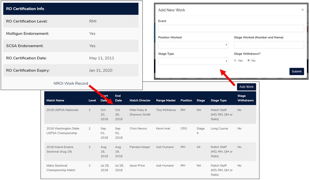The height and width of the screenshot is (180, 310).
Task: Select the Level column header
Action: (92, 100)
